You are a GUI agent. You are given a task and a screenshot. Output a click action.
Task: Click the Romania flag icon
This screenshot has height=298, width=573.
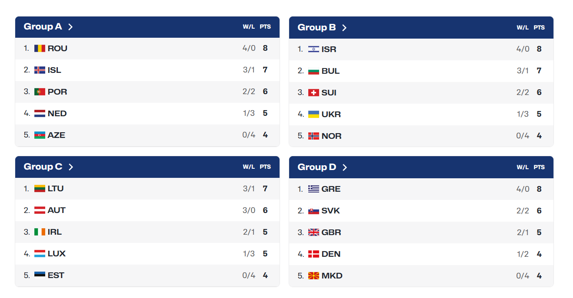click(40, 48)
